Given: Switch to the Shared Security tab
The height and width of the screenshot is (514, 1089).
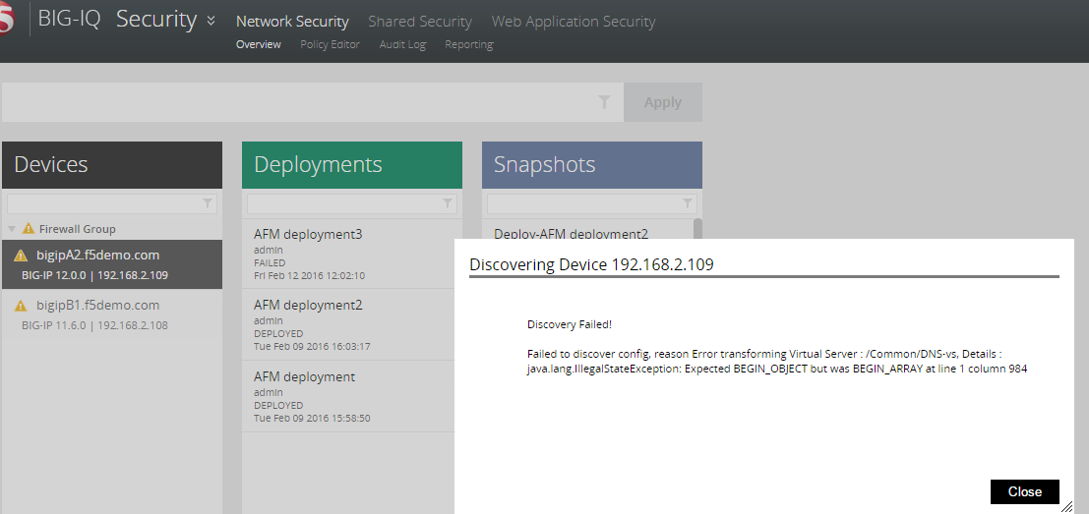Looking at the screenshot, I should pyautogui.click(x=419, y=22).
